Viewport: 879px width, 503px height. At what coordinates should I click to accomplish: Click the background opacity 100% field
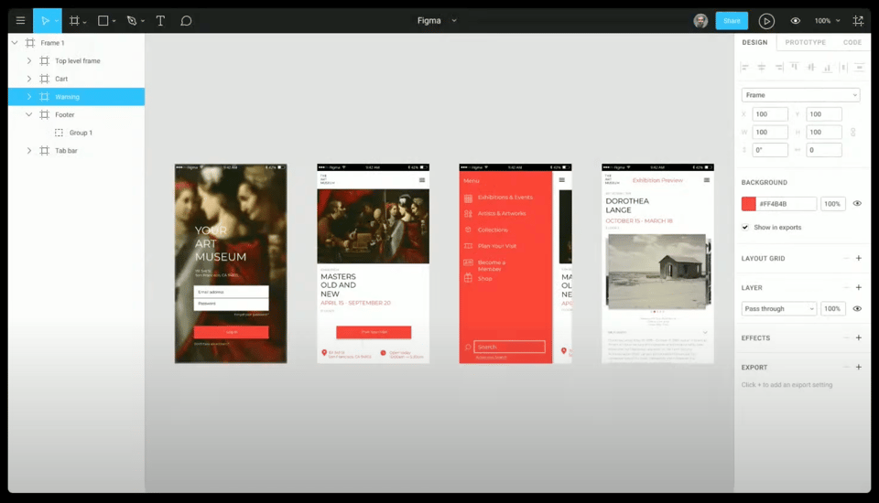click(832, 204)
